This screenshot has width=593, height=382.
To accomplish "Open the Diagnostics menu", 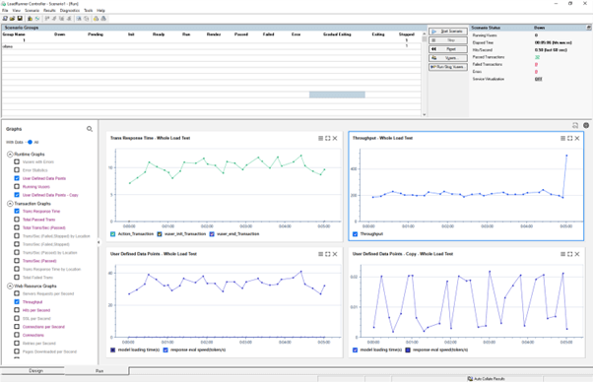I will pos(70,10).
